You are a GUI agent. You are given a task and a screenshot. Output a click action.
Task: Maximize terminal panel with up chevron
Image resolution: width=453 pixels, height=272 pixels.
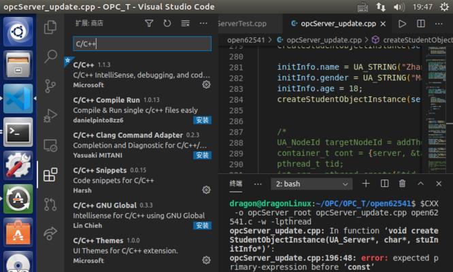pos(420,184)
